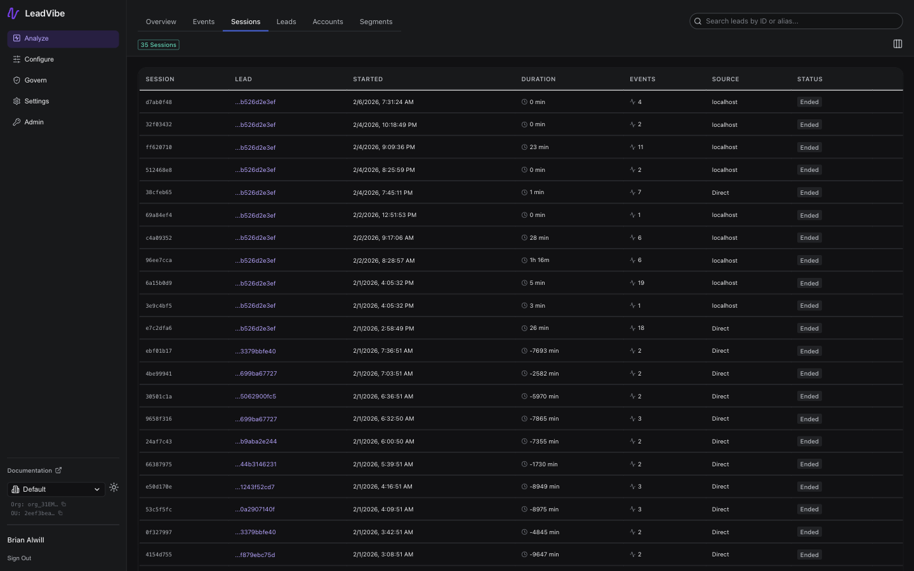This screenshot has width=914, height=571.
Task: Click the magnifier icon in the search bar
Action: click(698, 21)
